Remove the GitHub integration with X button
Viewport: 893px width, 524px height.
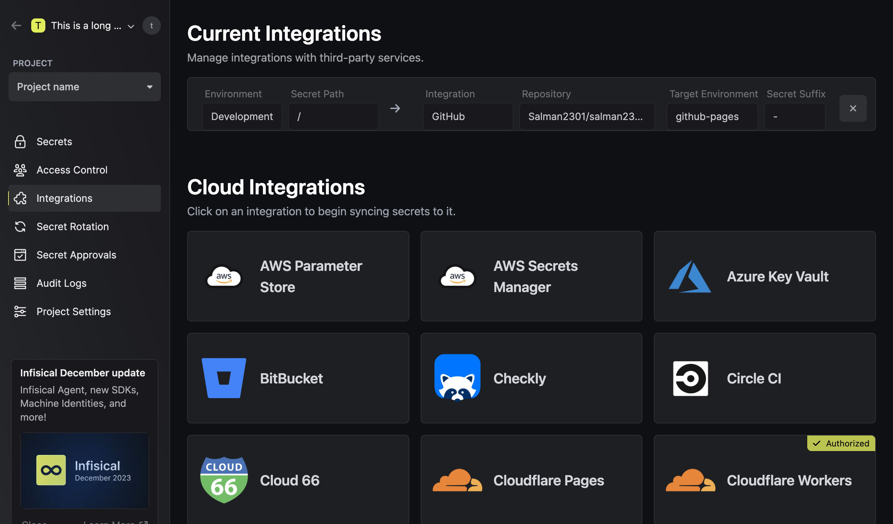pos(853,108)
